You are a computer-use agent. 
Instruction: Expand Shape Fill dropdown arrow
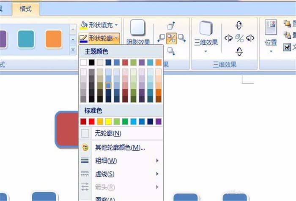[x=116, y=25]
